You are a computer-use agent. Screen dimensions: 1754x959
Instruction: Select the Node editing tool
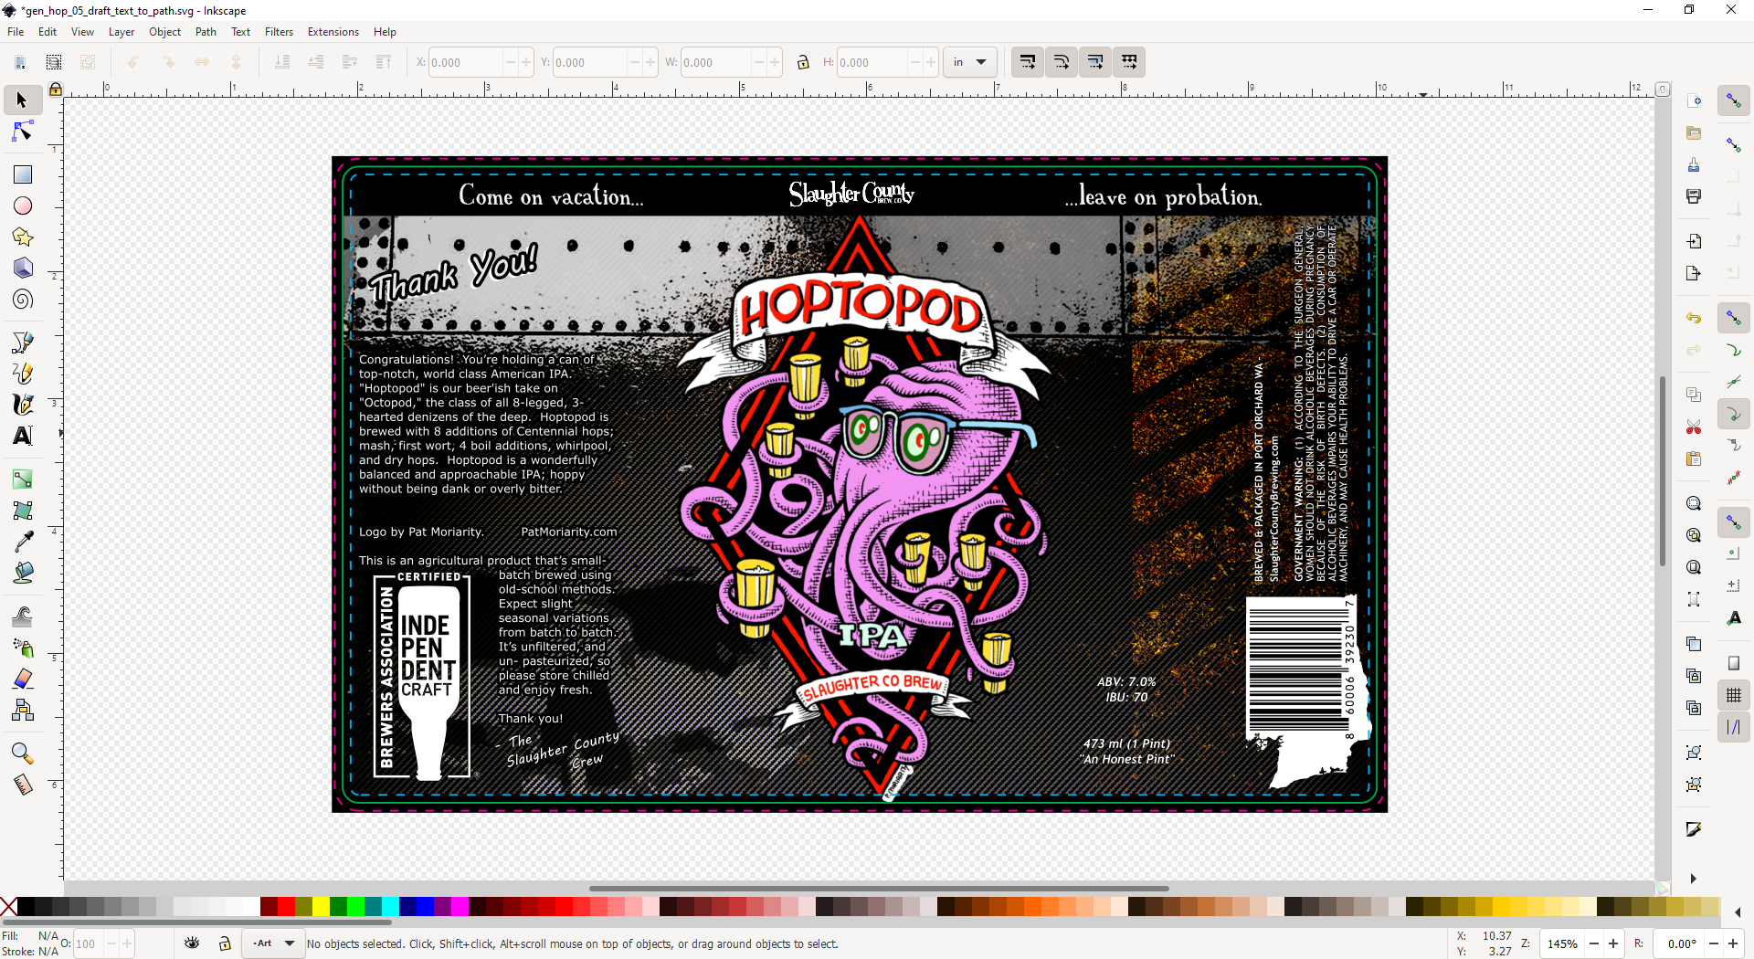tap(22, 132)
